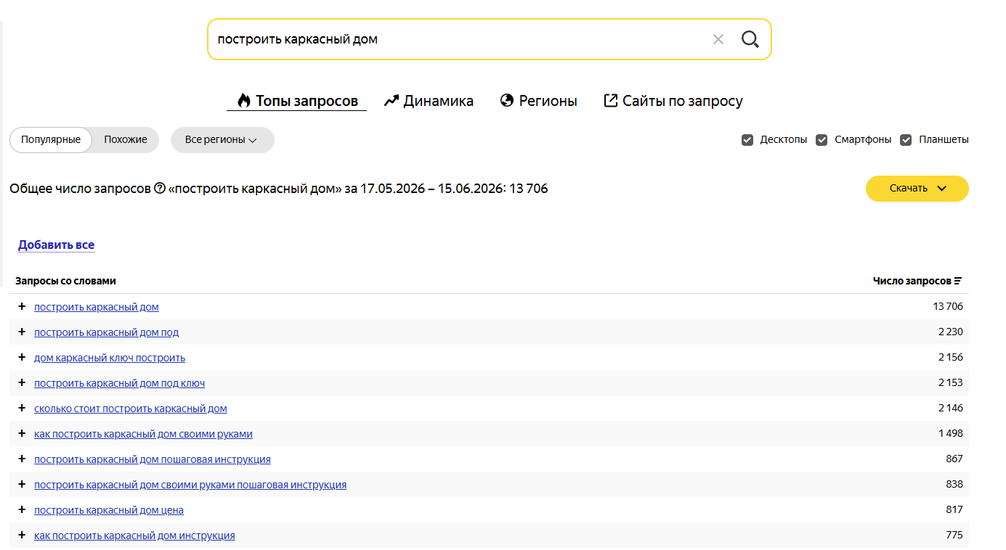The image size is (1006, 550).
Task: Add 'построить каркасный дом под ключ' with its plus
Action: tap(22, 382)
